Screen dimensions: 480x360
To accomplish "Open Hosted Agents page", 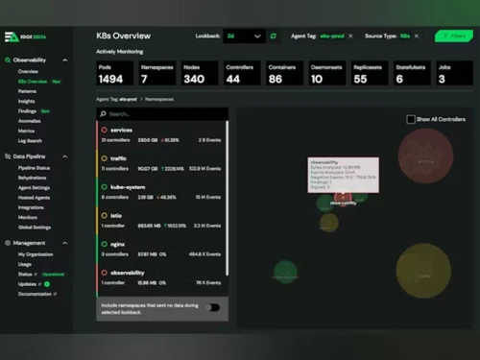I will coord(34,198).
